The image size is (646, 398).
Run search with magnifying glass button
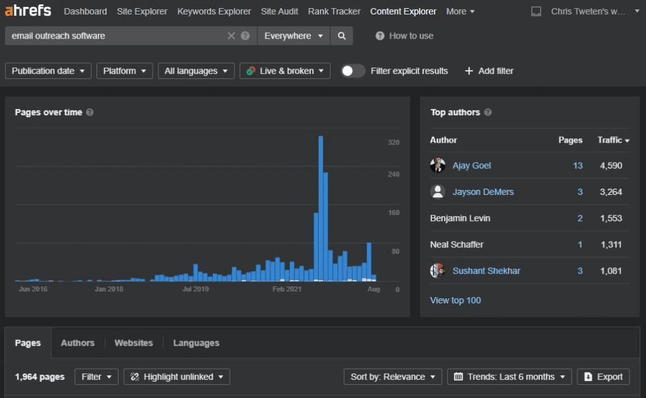[x=341, y=36]
